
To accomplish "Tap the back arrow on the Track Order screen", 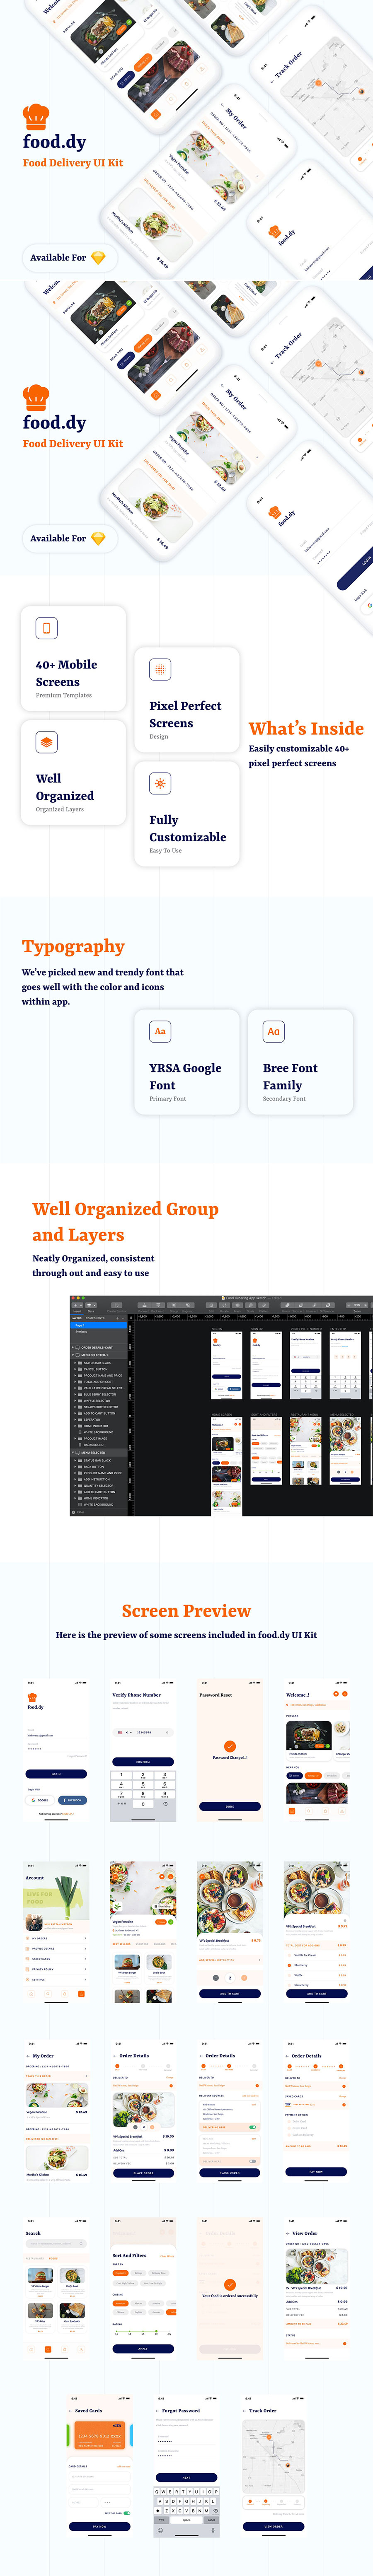I will (x=245, y=2411).
